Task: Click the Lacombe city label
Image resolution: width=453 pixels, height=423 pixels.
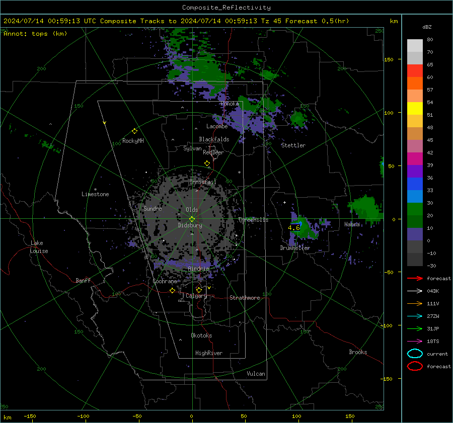Action: coord(217,126)
